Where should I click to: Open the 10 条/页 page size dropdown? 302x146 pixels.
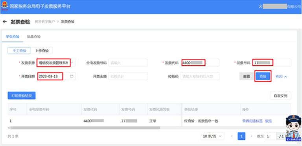[x=212, y=136]
